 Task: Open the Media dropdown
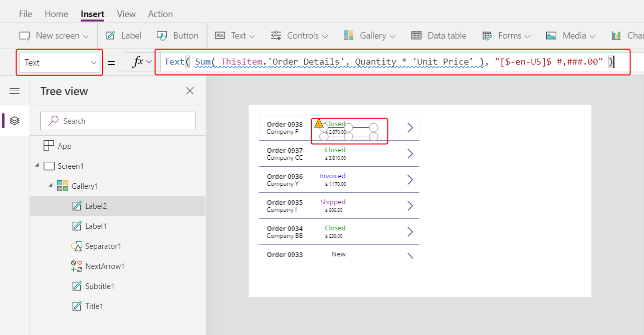[570, 36]
